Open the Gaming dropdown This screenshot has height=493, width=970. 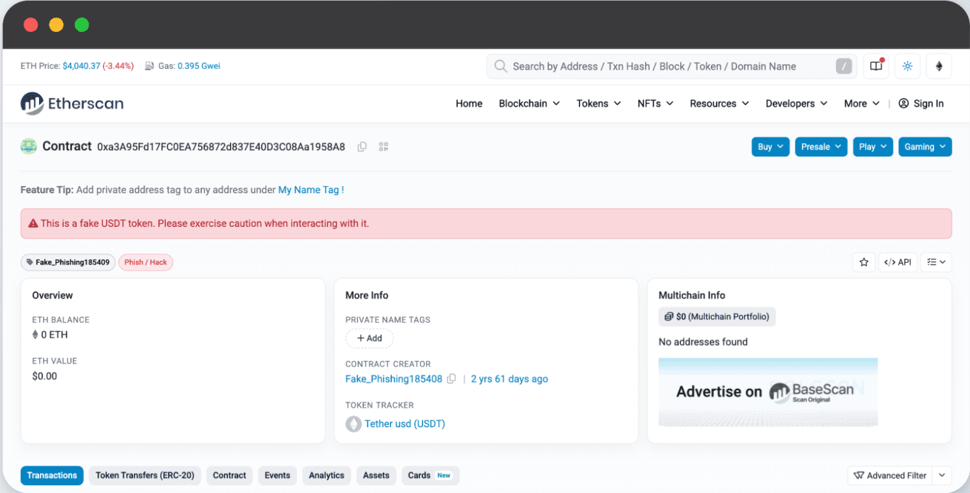coord(925,147)
